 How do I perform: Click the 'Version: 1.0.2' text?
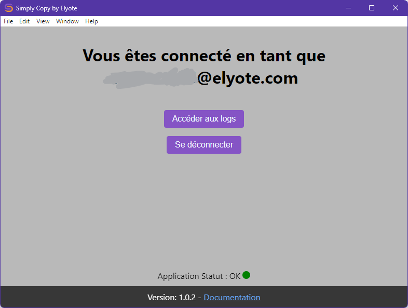pos(171,297)
